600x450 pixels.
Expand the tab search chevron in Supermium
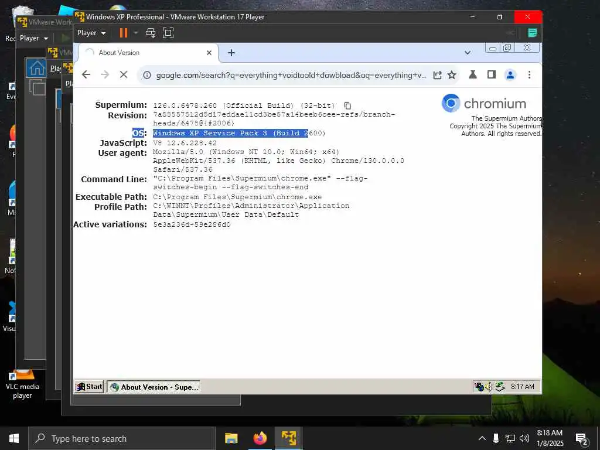coord(467,52)
